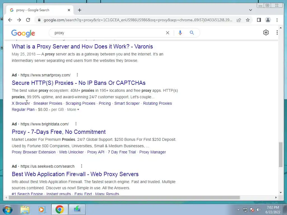
Task: Open Proxy - 7-Days Free ad link
Action: point(59,132)
